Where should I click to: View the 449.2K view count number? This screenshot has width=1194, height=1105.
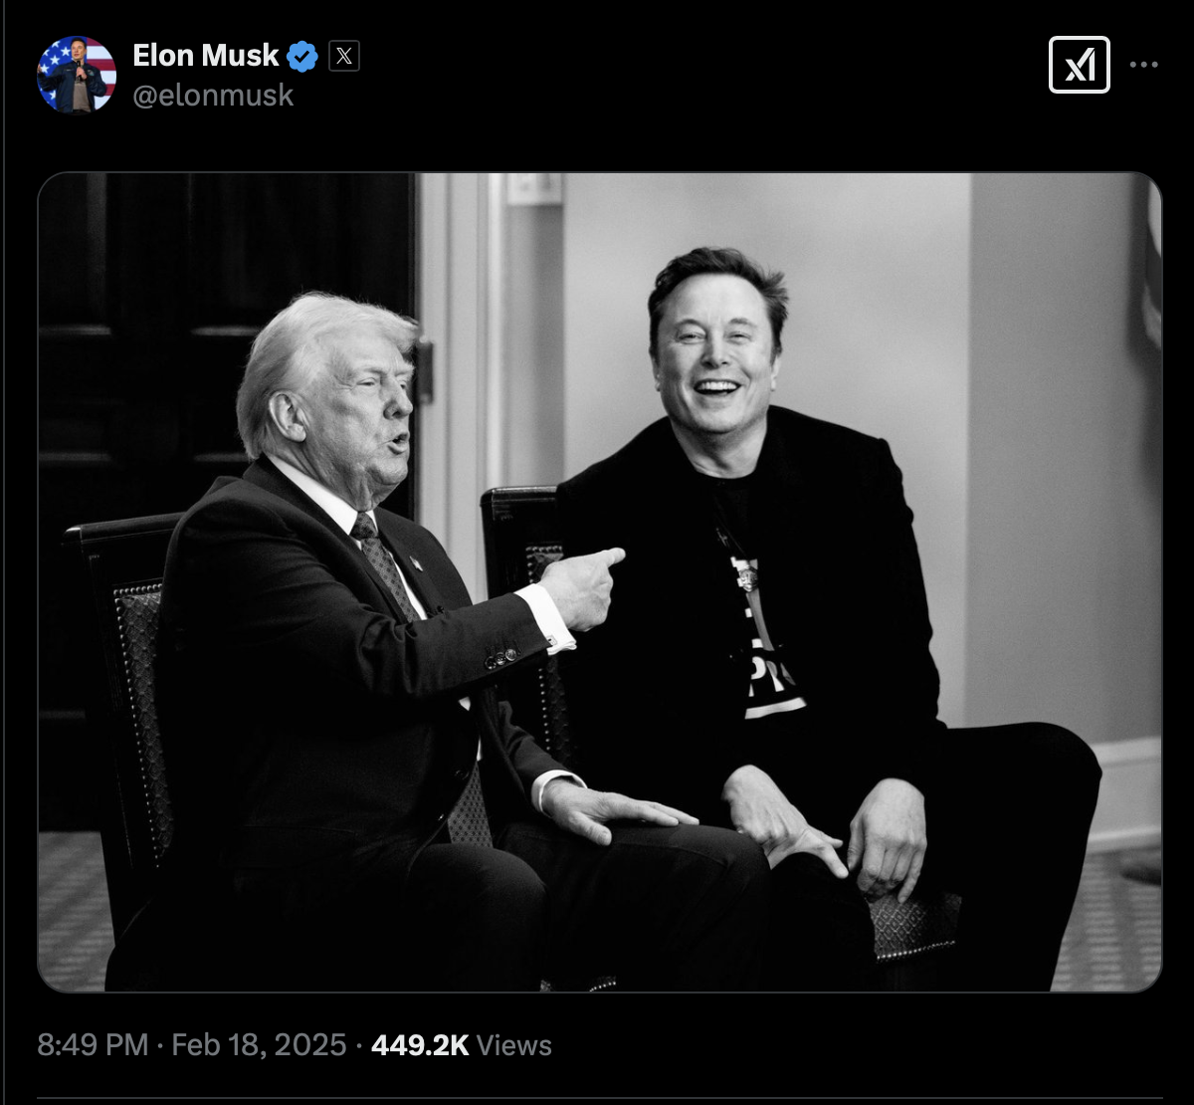click(x=419, y=1045)
